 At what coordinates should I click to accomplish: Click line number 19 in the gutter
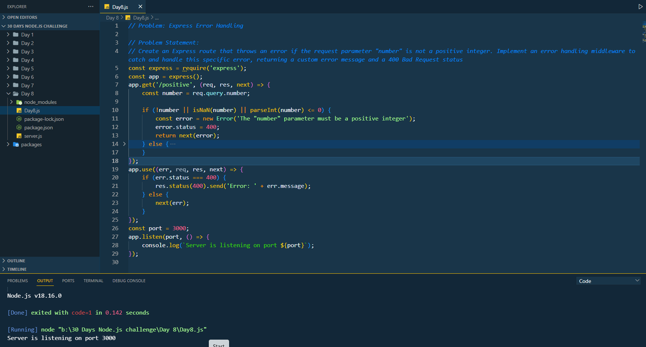[x=115, y=169]
